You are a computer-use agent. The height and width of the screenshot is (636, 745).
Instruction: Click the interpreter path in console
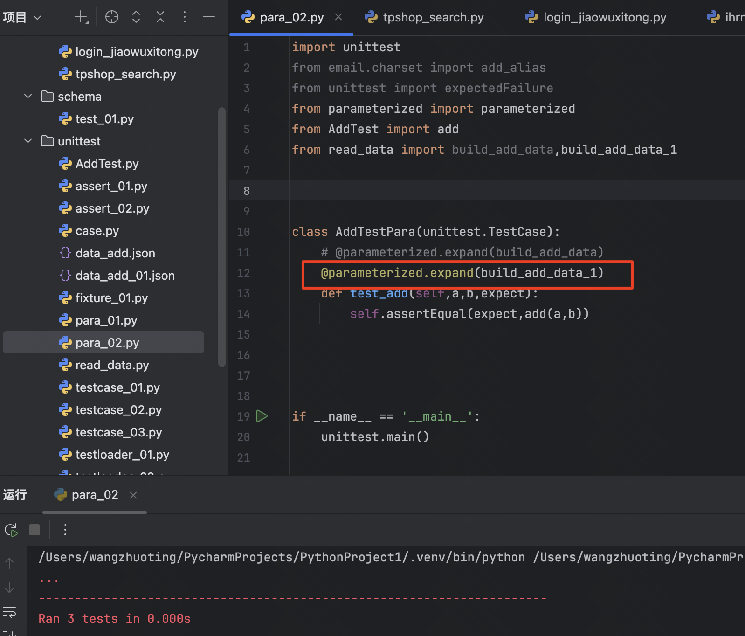(282, 557)
